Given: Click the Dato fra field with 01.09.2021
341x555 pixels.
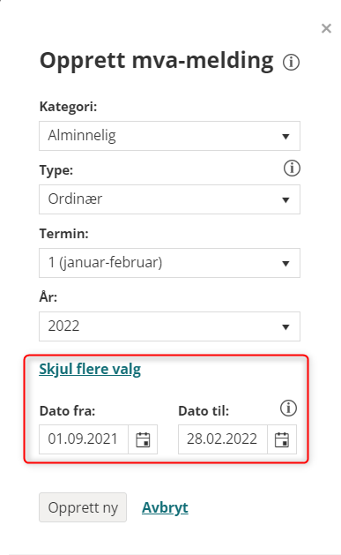Looking at the screenshot, I should [84, 439].
